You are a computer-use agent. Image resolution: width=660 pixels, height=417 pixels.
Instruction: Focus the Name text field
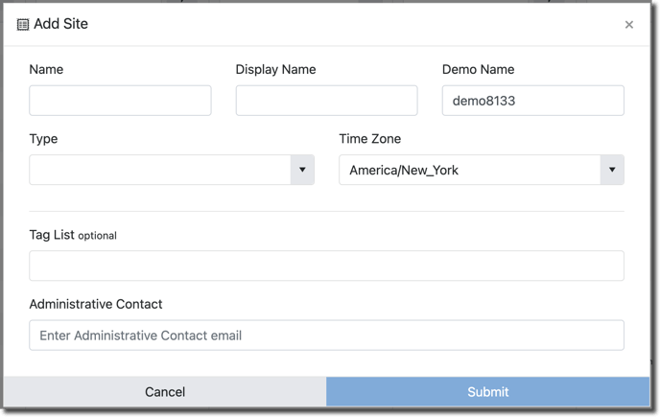click(120, 101)
